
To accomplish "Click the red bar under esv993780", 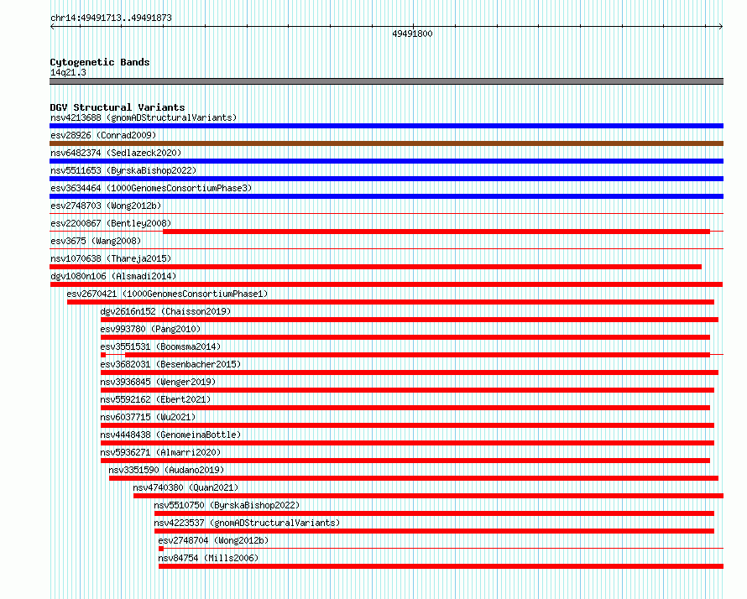I will [405, 337].
